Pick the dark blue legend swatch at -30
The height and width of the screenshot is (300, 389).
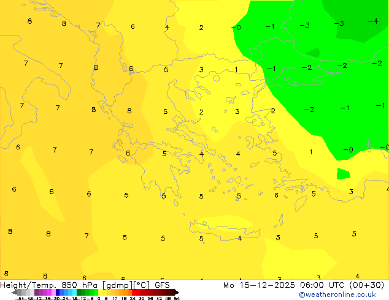tap(58, 292)
